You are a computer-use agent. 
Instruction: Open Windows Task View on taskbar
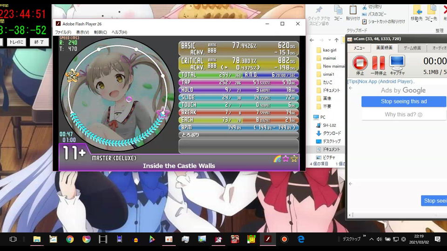[x=13, y=239]
